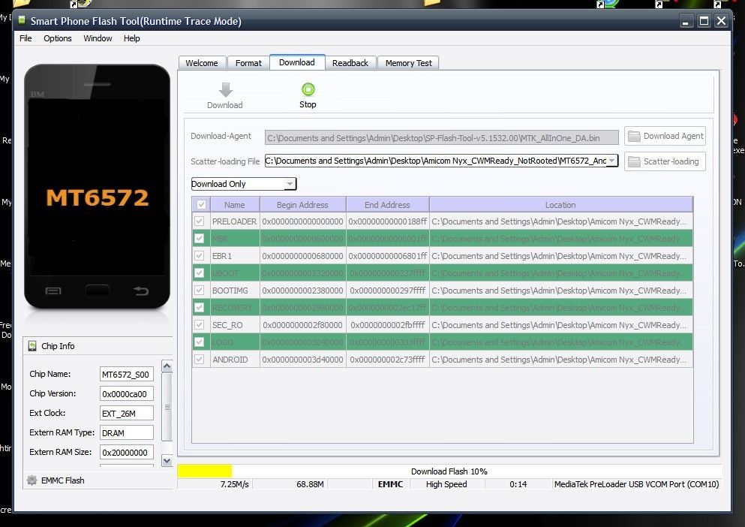Viewport: 745px width, 527px height.
Task: Click the green Stop icon
Action: [x=308, y=89]
